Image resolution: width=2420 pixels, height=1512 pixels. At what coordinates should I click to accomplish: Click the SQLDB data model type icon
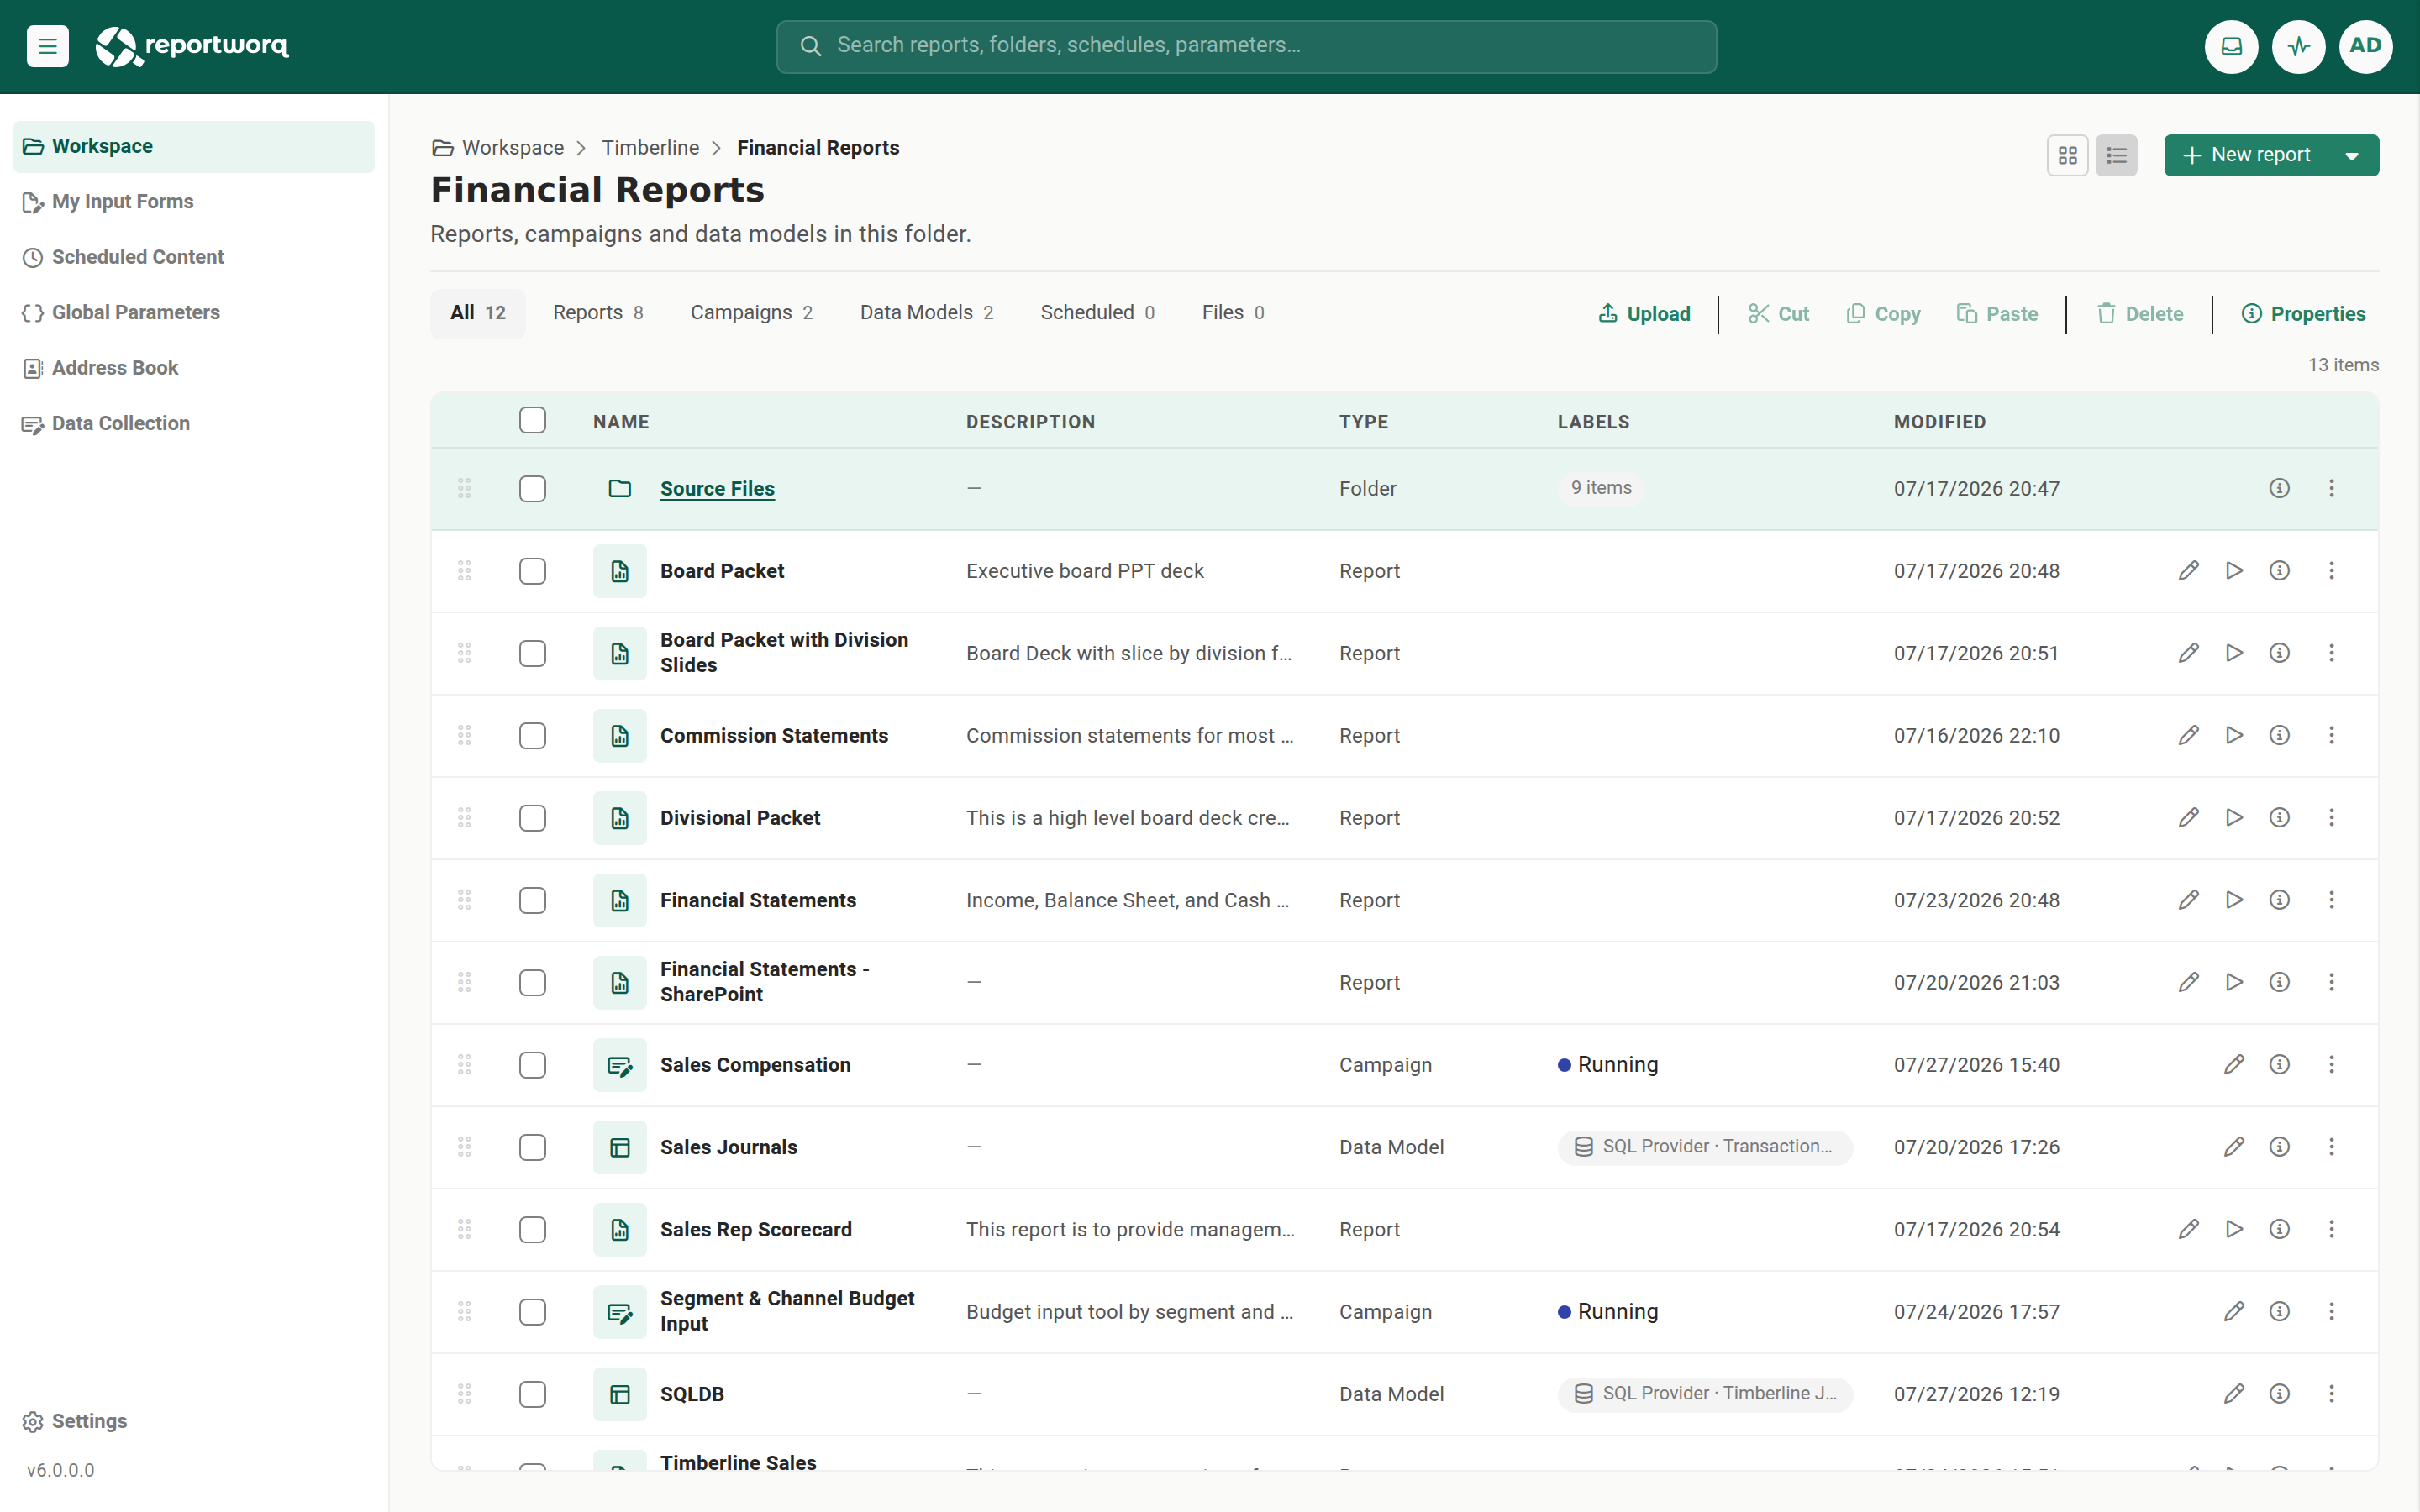(x=620, y=1394)
